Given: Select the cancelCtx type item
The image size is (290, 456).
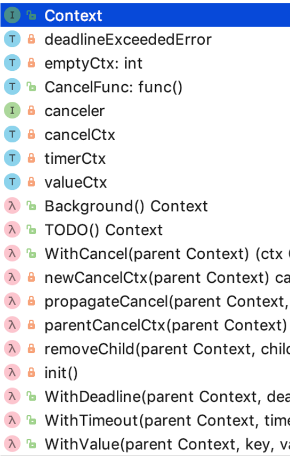Looking at the screenshot, I should (x=145, y=134).
